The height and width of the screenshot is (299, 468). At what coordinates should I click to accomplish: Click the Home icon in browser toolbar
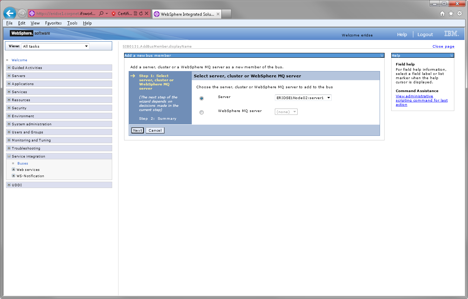(x=442, y=13)
